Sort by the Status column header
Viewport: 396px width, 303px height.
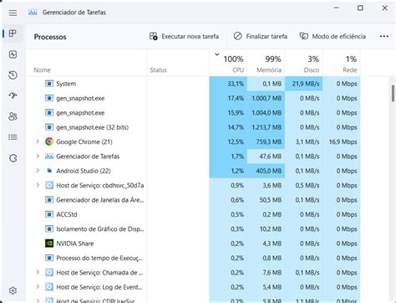pyautogui.click(x=178, y=63)
